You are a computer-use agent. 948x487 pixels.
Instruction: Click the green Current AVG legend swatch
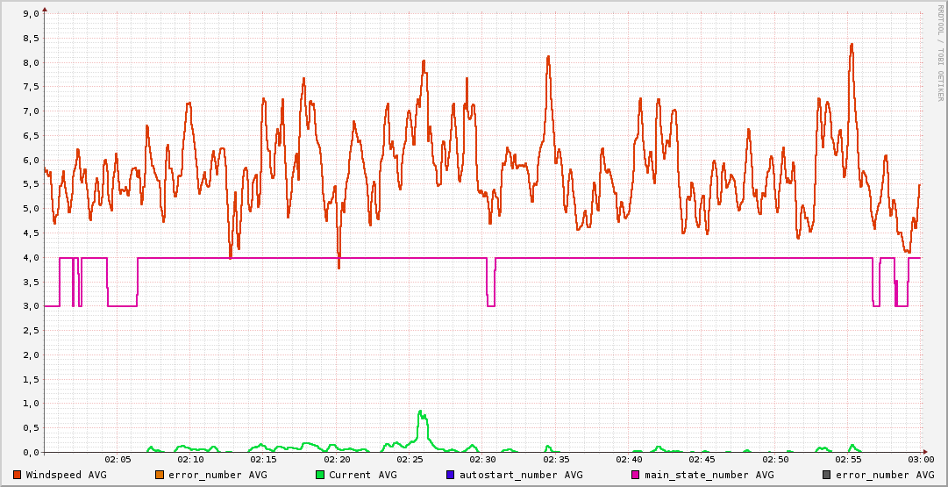pos(320,475)
